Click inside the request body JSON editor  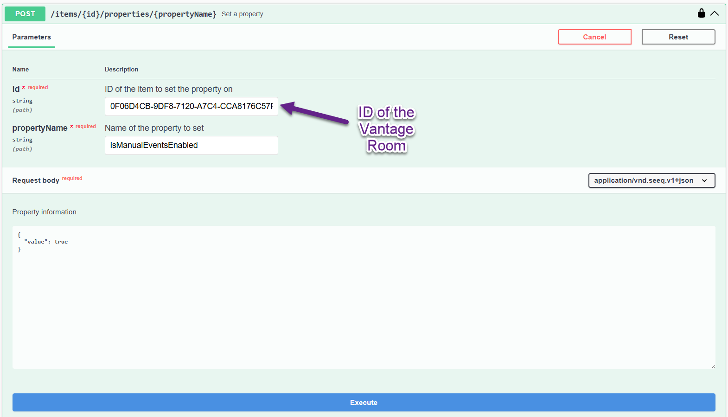tap(364, 297)
